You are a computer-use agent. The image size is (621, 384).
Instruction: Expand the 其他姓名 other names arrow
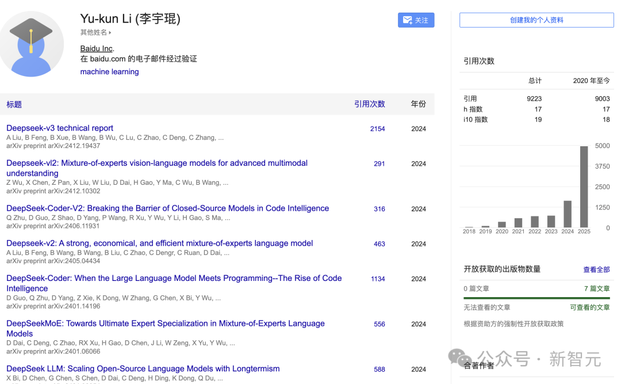110,33
